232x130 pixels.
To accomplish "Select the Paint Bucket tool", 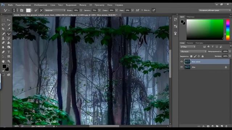I will [x=9, y=43].
